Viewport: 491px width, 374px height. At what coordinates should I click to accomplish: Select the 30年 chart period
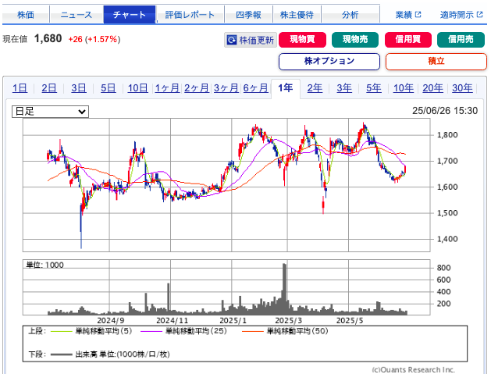coord(462,88)
